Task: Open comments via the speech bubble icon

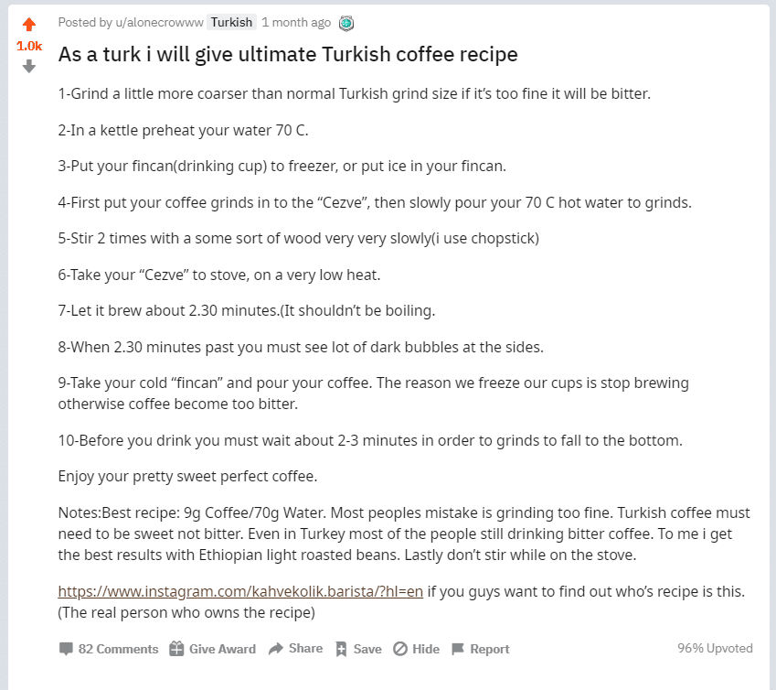Action: (x=66, y=649)
